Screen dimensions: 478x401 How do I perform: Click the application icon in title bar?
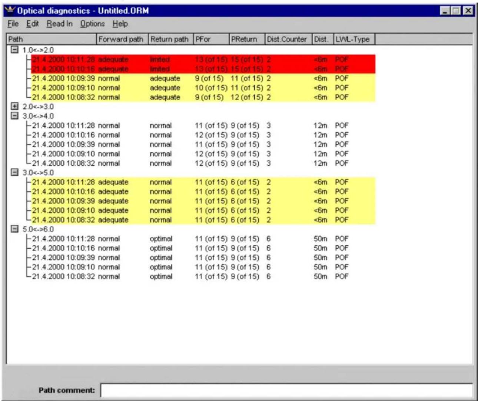(10, 11)
